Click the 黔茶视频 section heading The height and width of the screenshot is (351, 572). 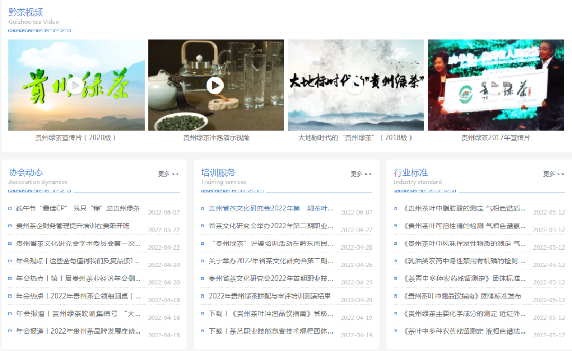pos(26,12)
